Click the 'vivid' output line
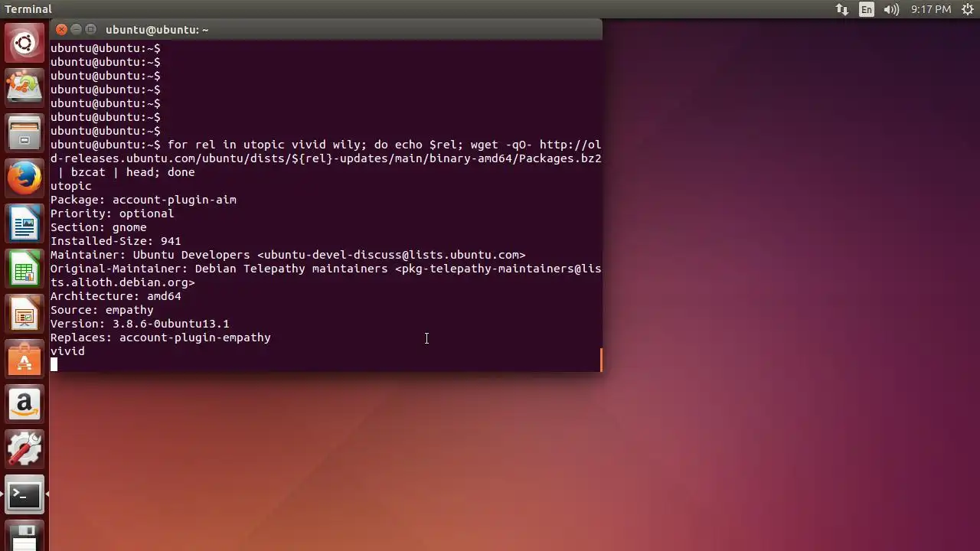 click(x=67, y=351)
